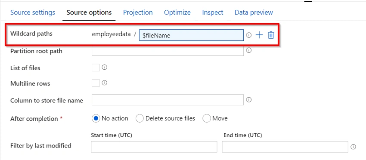The width and height of the screenshot is (366, 160).
Task: Enable the List of files checkbox
Action: pos(96,68)
